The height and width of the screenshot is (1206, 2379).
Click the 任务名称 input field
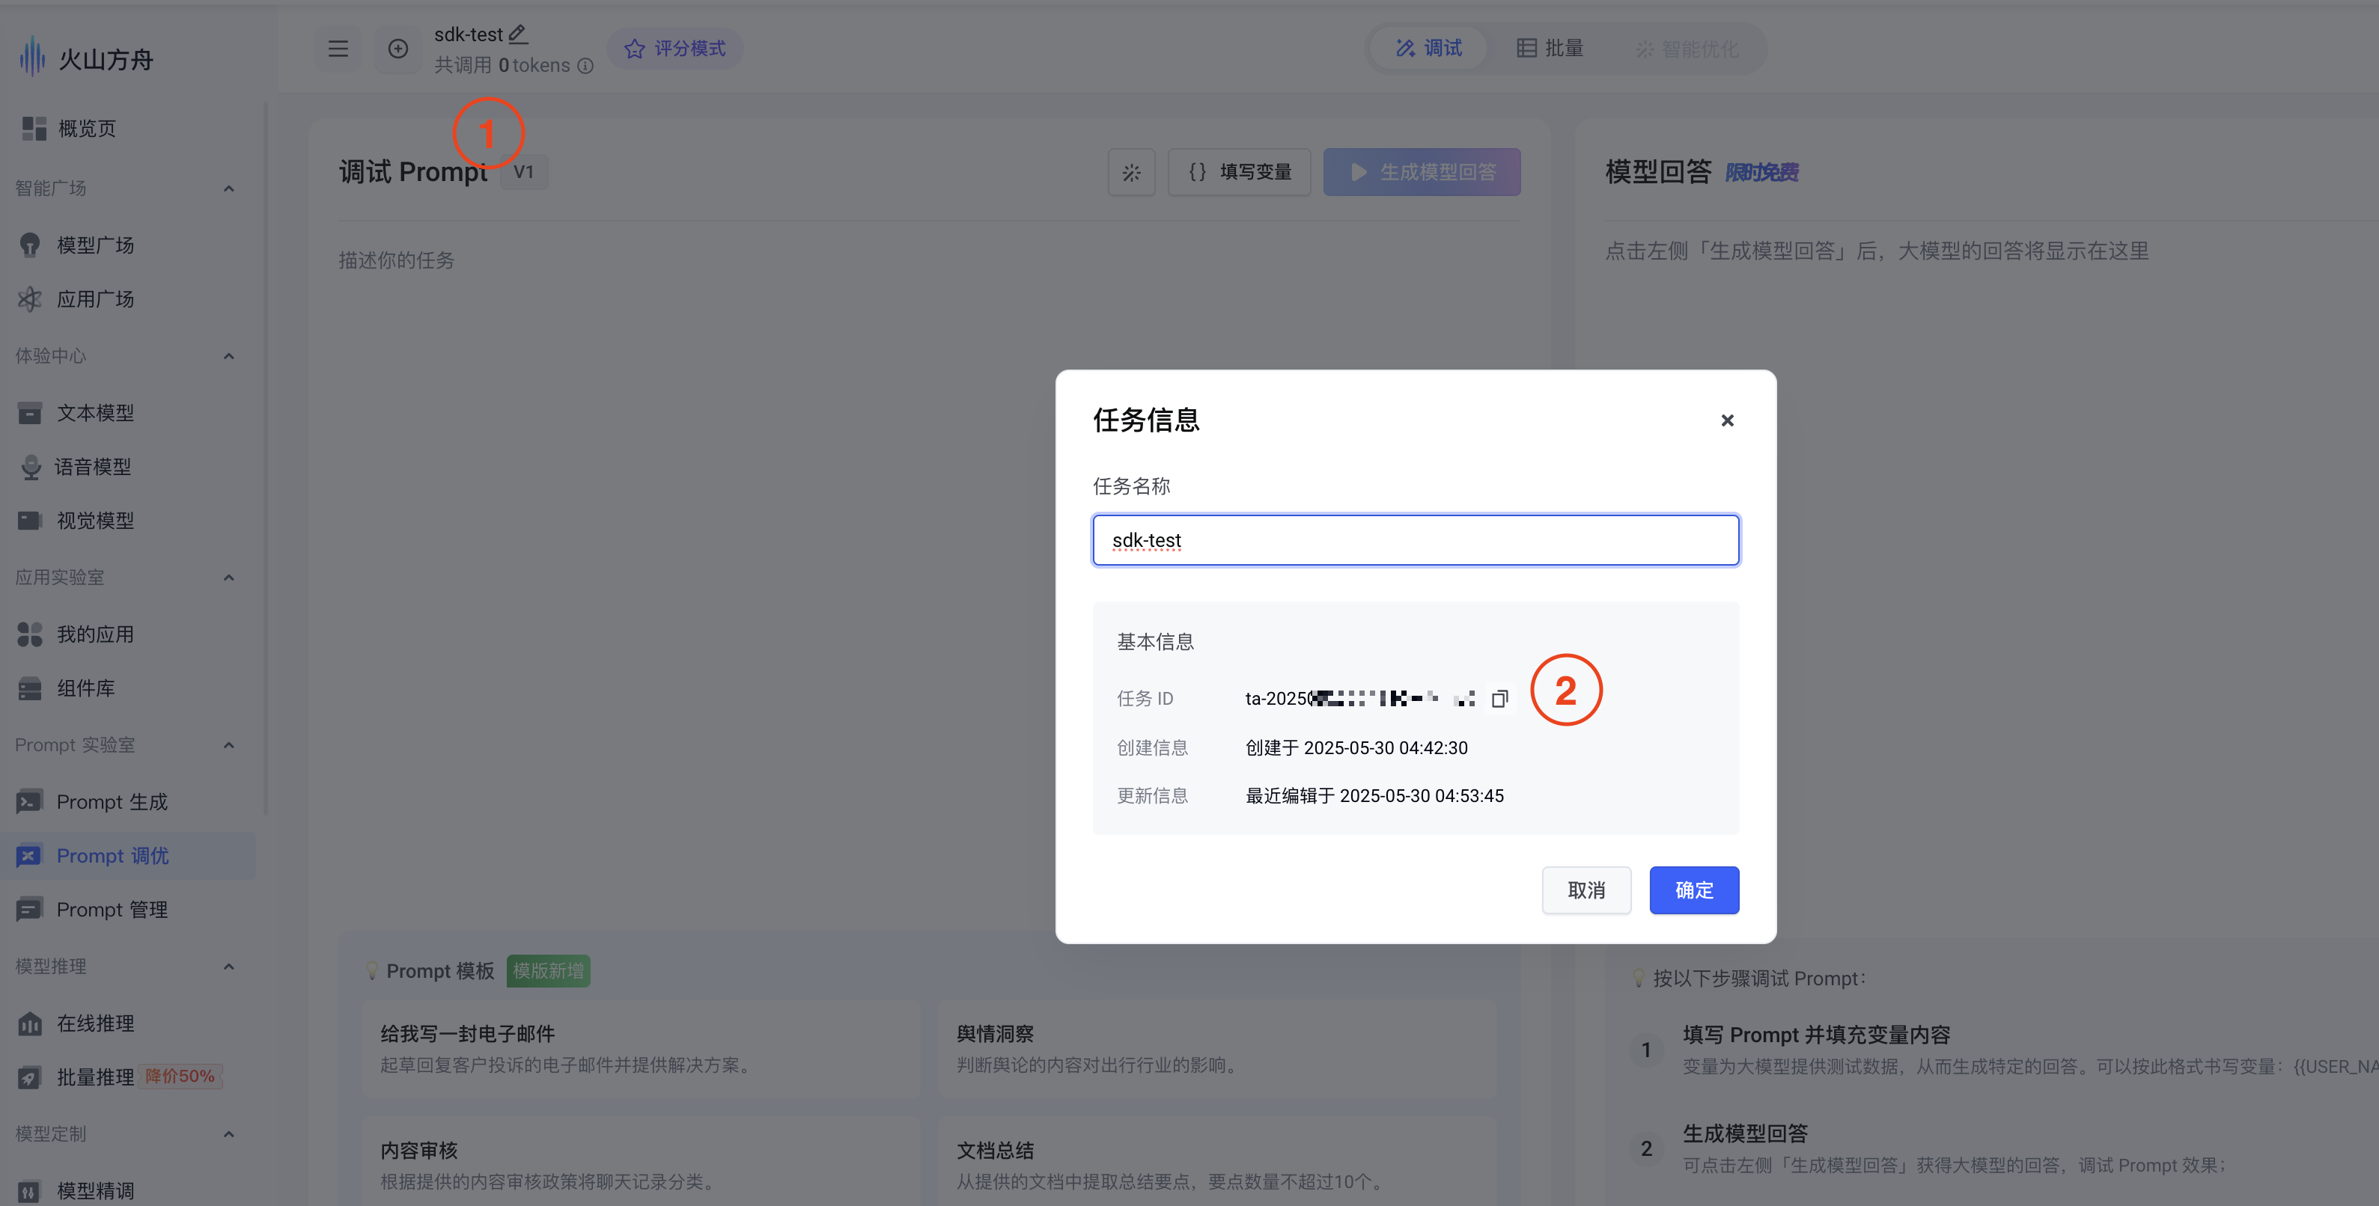[1416, 540]
